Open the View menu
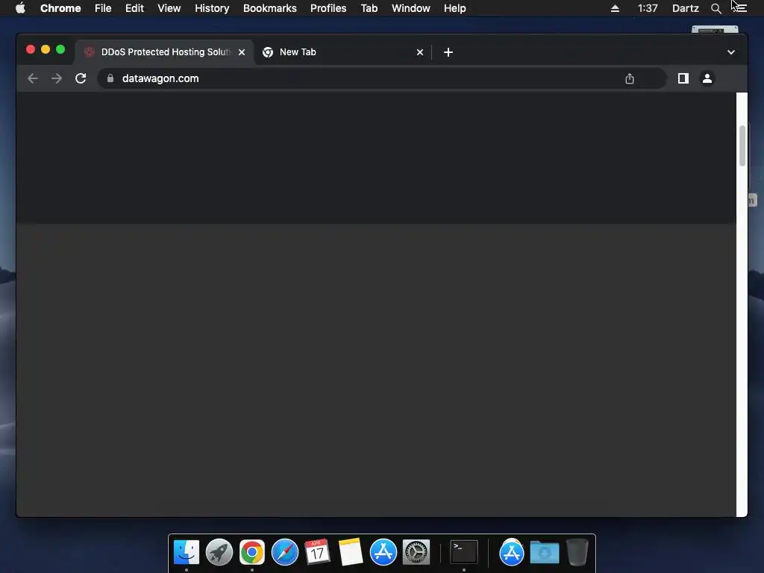The width and height of the screenshot is (764, 573). (x=169, y=8)
